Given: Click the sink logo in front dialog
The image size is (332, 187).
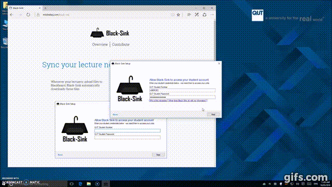Looking at the screenshot, I should click(130, 89).
